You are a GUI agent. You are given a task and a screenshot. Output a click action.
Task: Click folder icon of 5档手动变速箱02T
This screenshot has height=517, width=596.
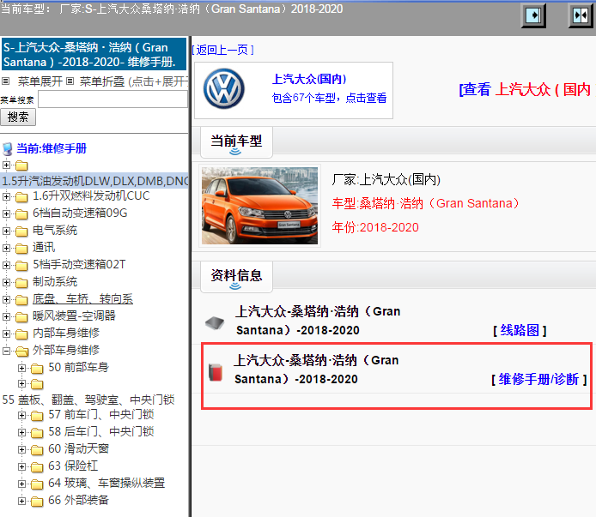pos(21,265)
